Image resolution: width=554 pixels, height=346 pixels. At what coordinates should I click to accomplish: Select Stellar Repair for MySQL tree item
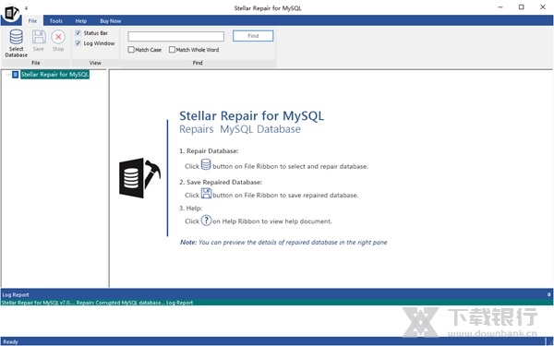54,75
